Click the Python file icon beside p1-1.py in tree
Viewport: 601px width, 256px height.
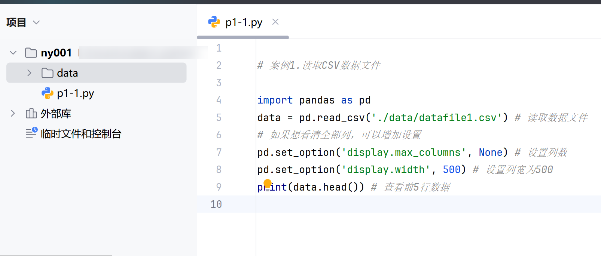point(48,93)
